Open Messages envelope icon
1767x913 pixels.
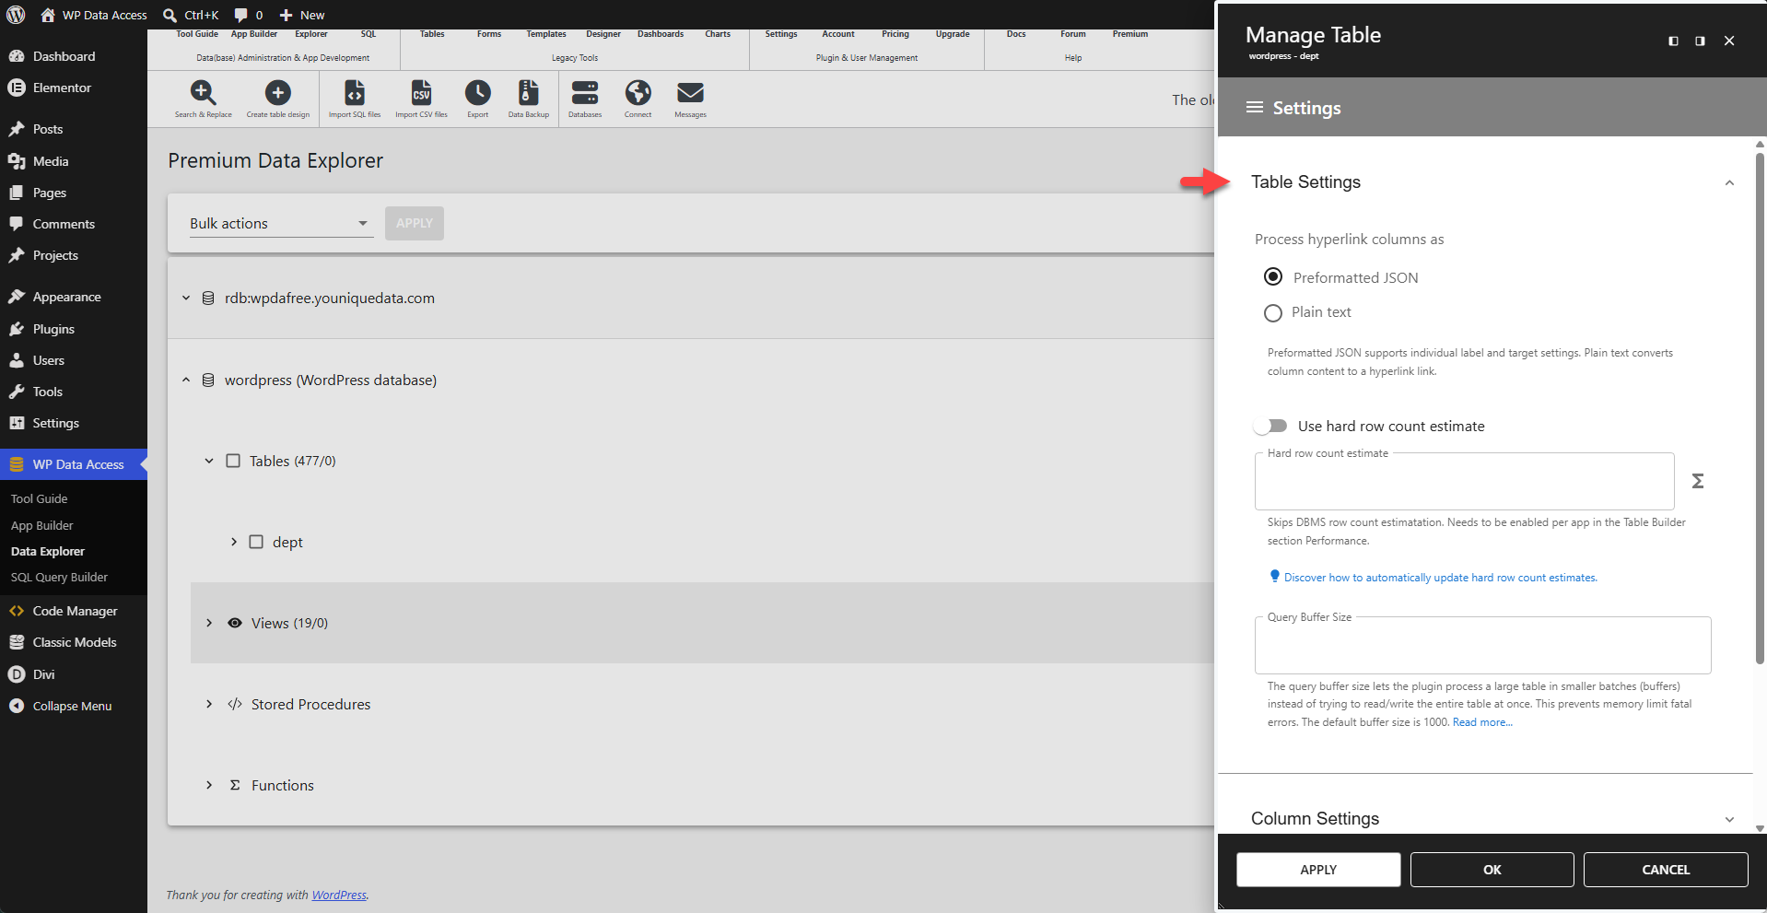(690, 99)
